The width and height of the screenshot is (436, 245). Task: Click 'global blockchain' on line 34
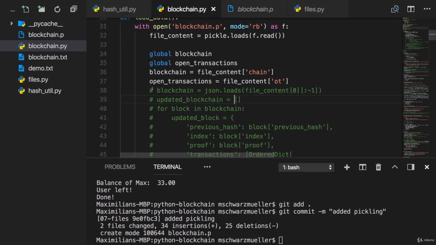click(x=181, y=54)
